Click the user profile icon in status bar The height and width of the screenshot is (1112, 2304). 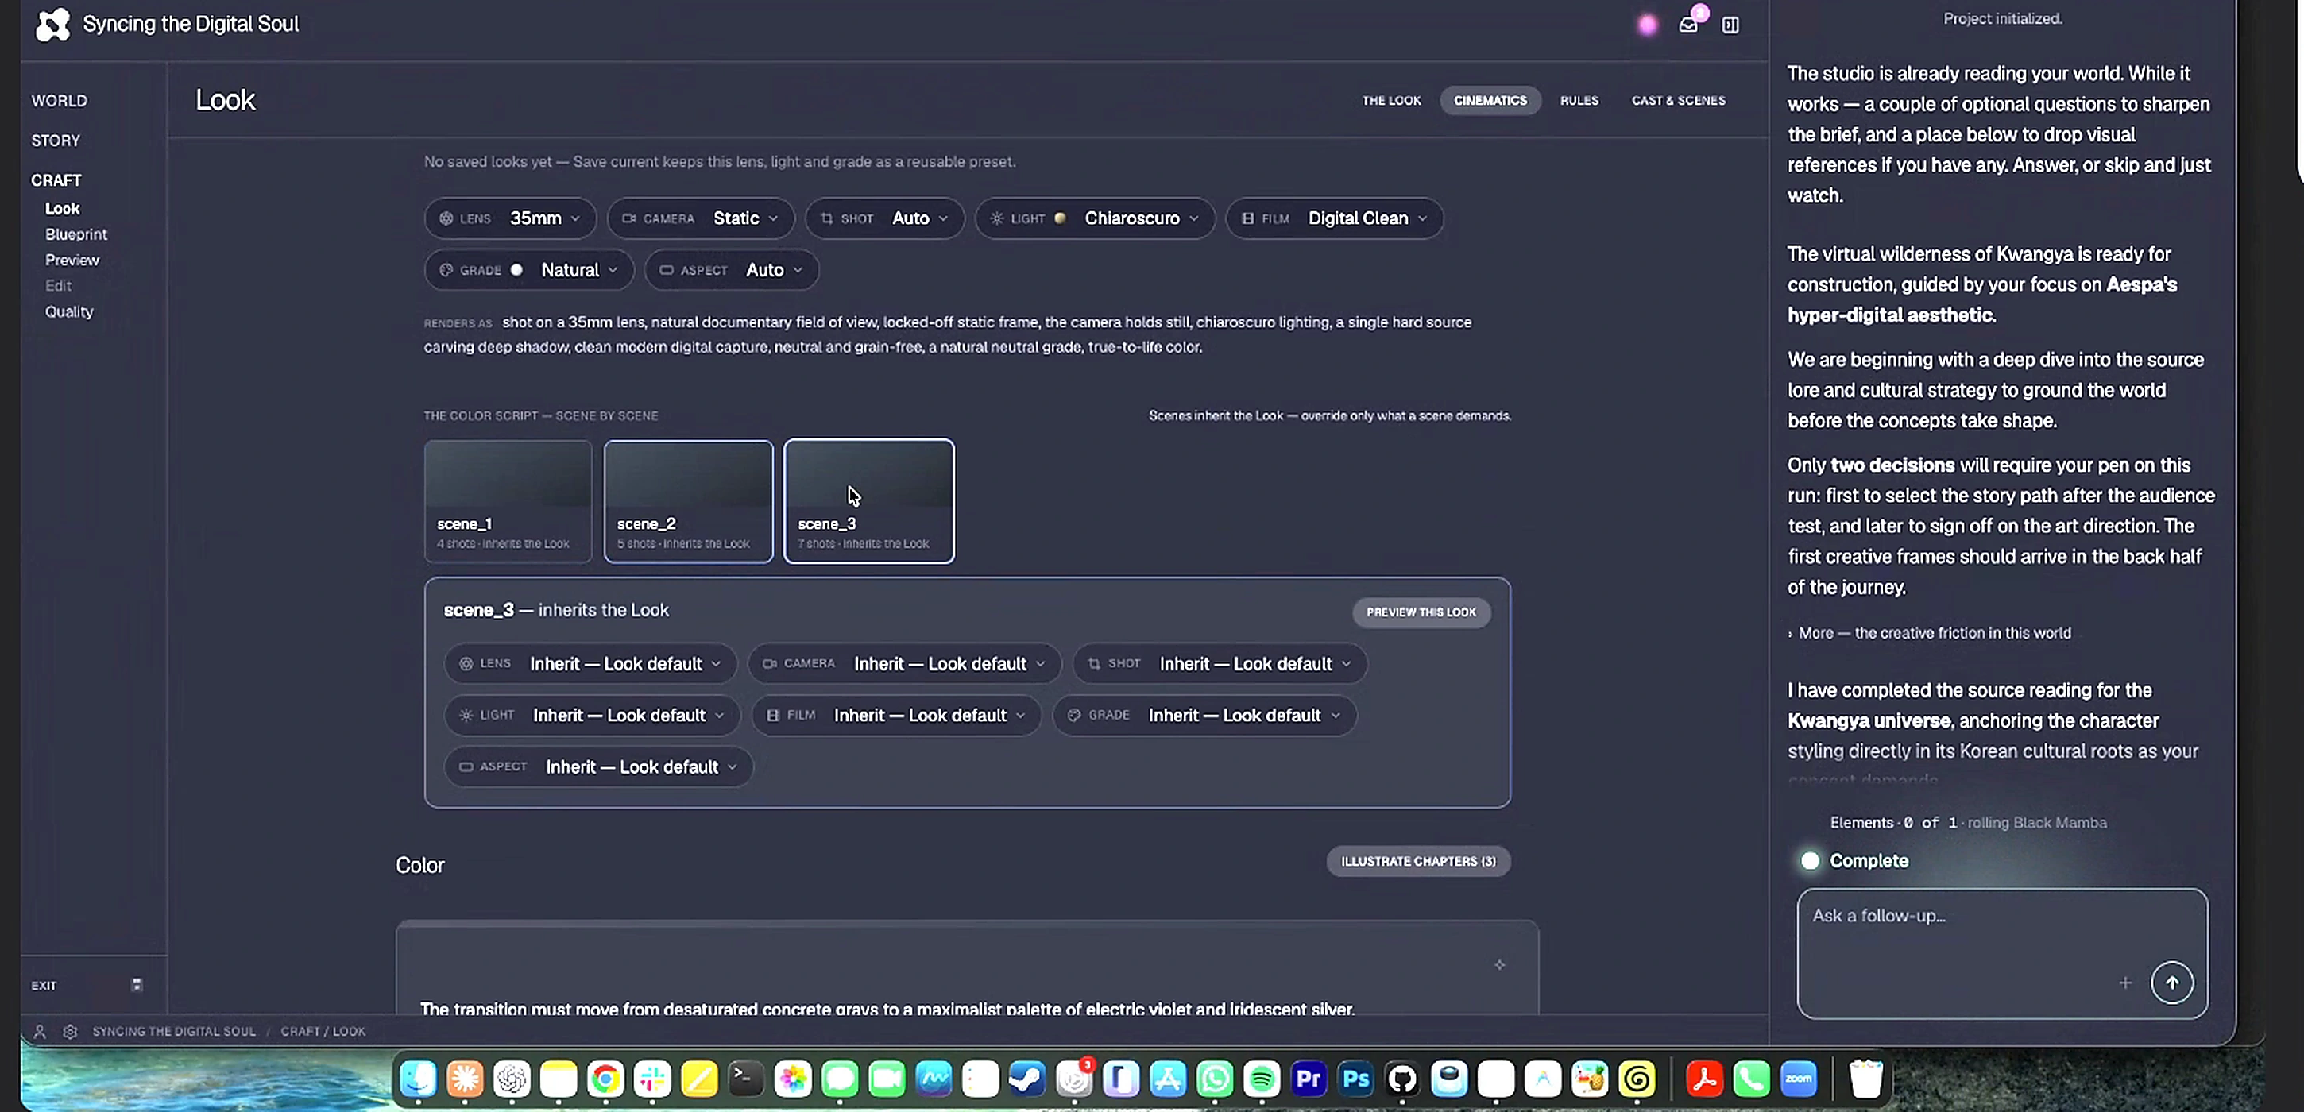(x=40, y=1031)
